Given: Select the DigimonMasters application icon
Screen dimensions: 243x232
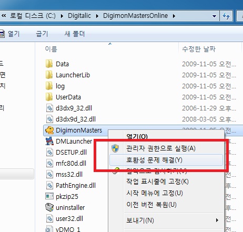Looking at the screenshot, I should tap(49, 130).
